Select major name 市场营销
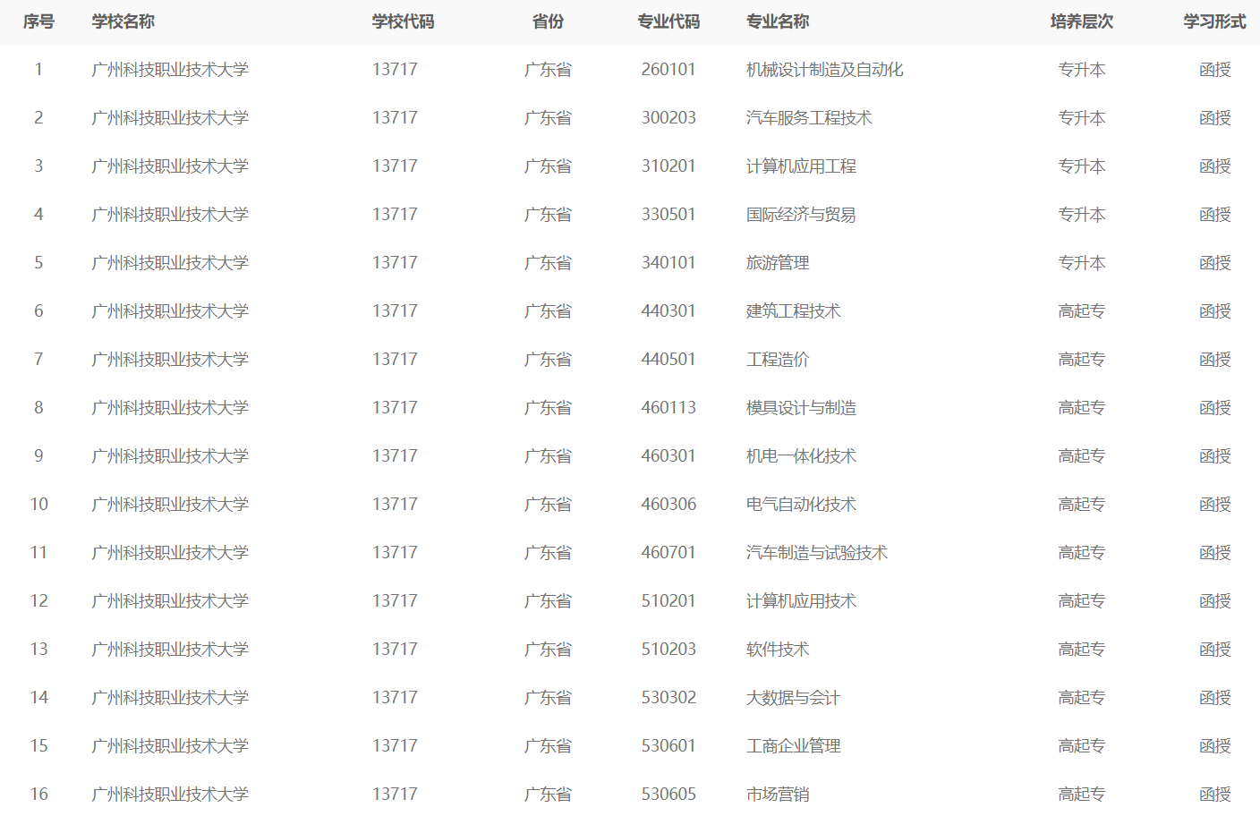Viewport: 1260px width, 816px height. point(778,795)
